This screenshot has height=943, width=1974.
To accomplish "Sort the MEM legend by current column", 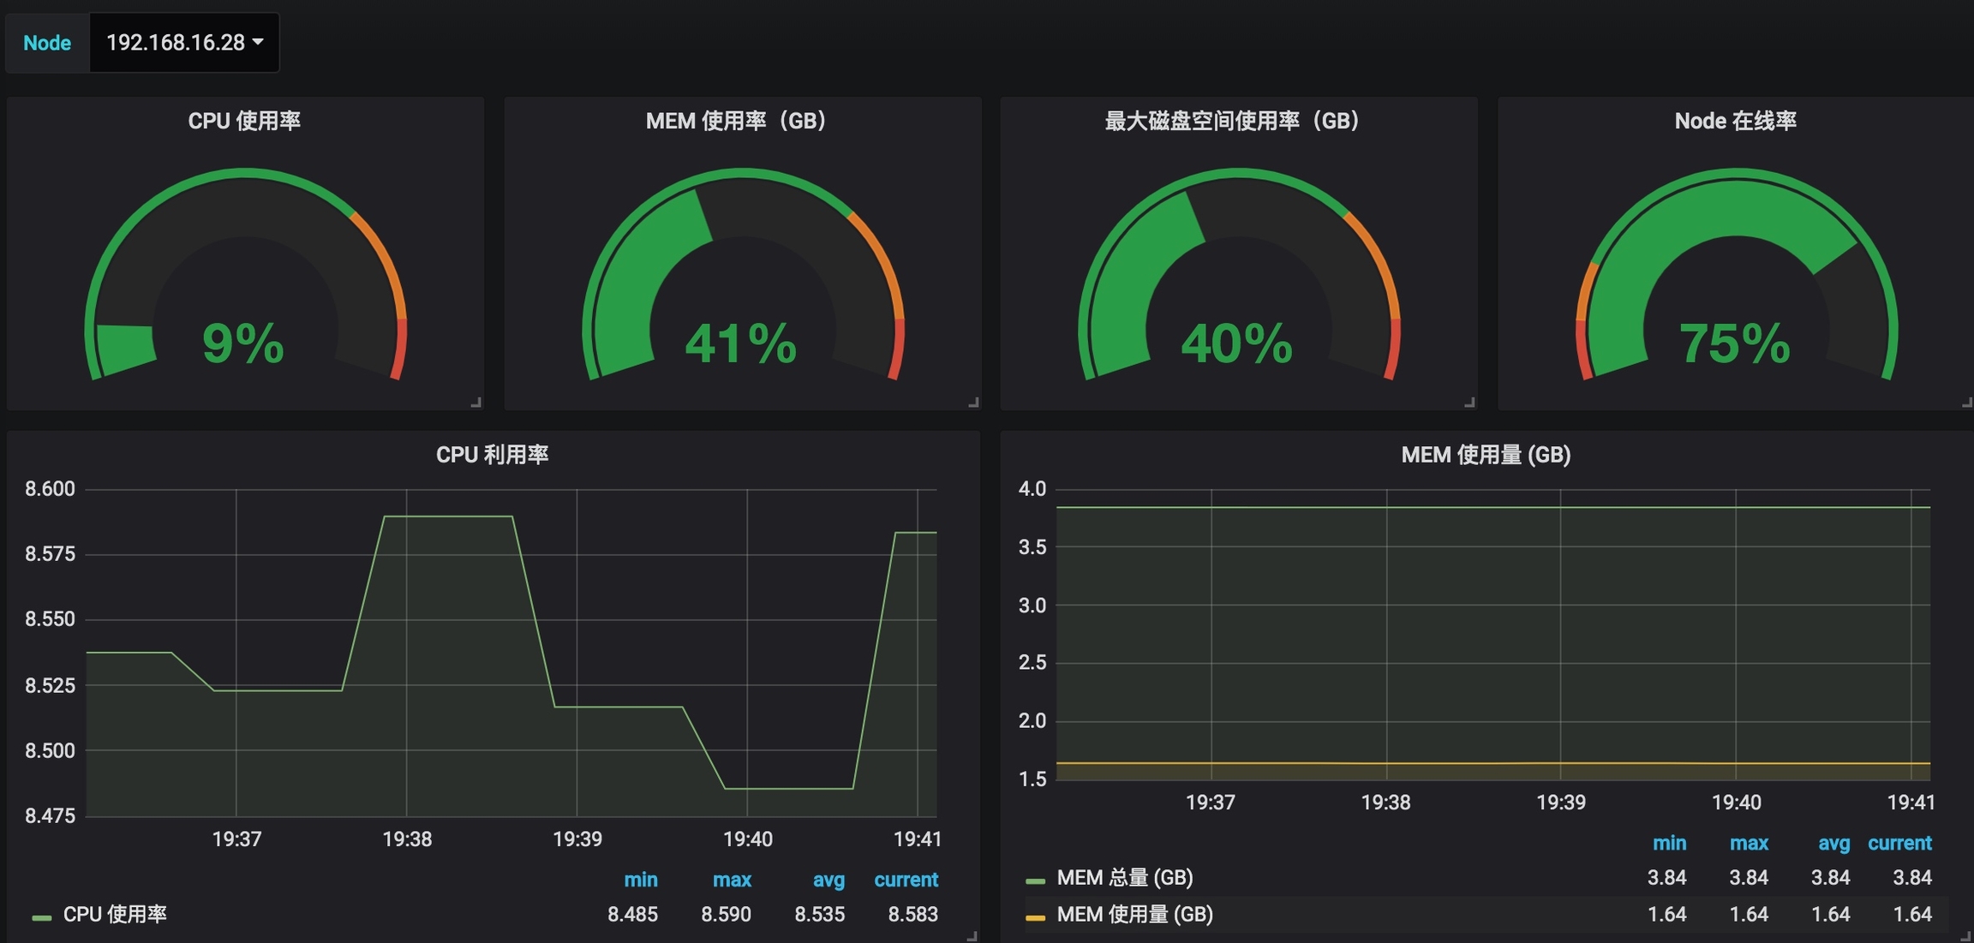I will 1899,843.
